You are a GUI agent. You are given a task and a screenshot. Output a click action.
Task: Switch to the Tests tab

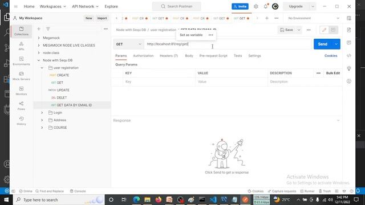pyautogui.click(x=238, y=56)
